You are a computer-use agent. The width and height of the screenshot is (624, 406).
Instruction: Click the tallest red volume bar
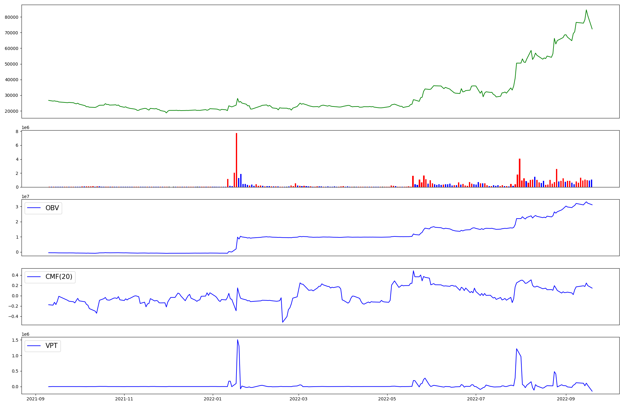click(x=236, y=159)
